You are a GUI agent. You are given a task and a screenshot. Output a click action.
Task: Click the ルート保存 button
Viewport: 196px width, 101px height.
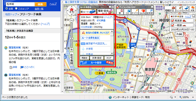(97, 63)
